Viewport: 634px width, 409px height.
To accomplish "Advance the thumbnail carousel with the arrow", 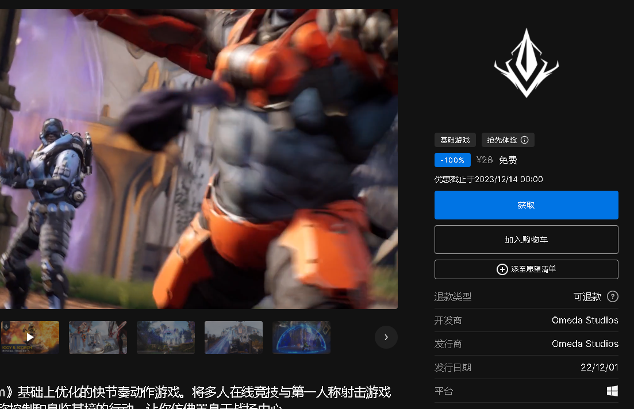I will click(x=386, y=337).
